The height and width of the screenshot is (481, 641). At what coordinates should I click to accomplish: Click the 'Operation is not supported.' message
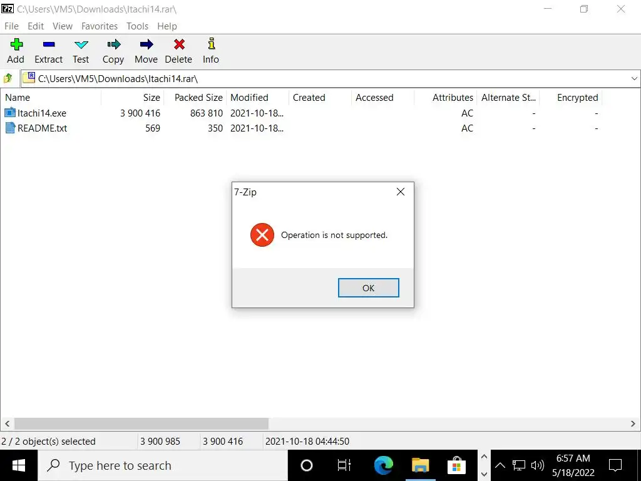tap(334, 235)
